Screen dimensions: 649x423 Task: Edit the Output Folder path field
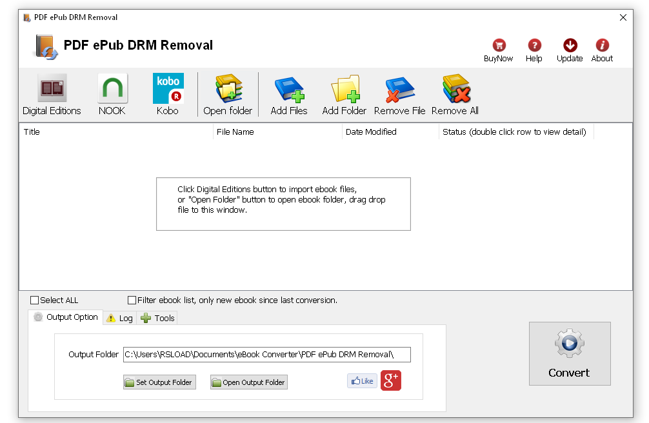[266, 355]
